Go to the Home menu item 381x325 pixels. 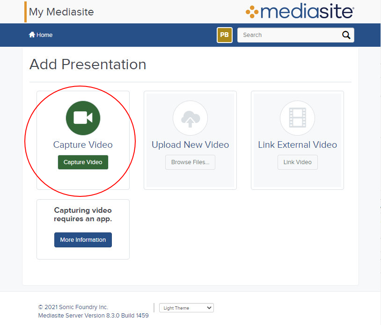click(x=40, y=35)
